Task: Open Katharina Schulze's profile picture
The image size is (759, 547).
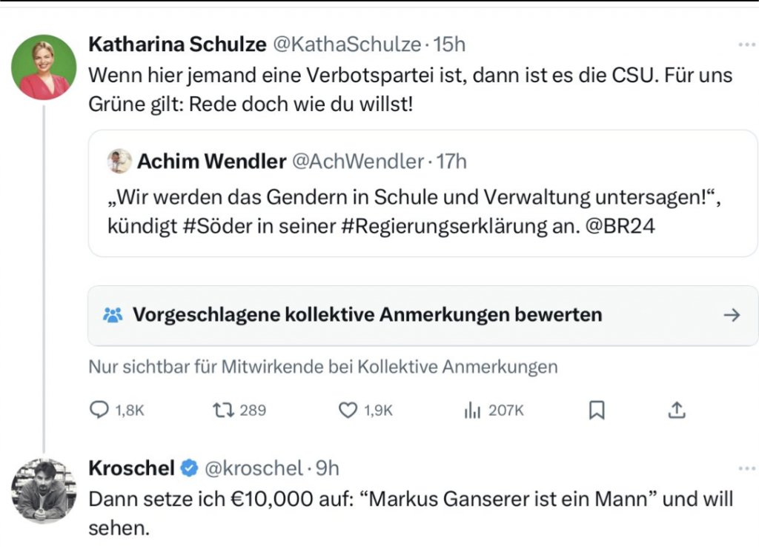Action: tap(44, 67)
